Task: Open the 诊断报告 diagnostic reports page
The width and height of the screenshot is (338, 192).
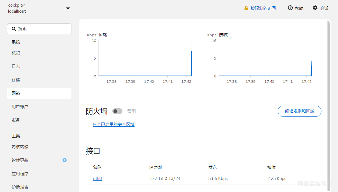Action: click(x=39, y=187)
